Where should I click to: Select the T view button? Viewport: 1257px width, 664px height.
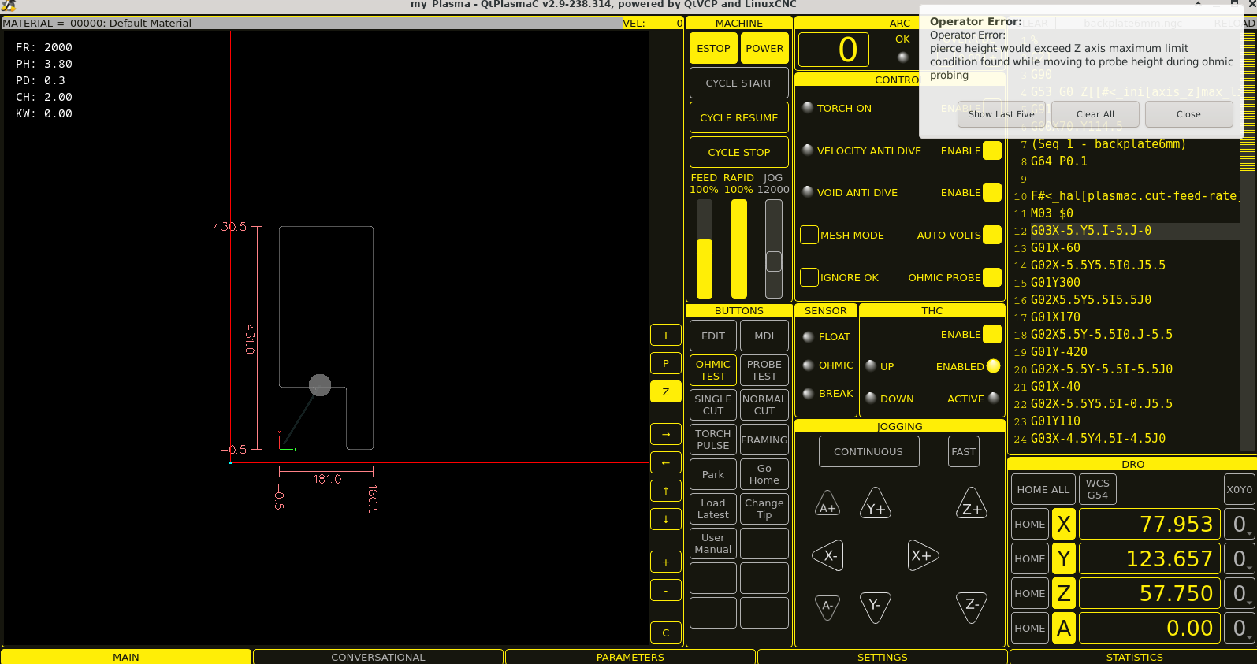[x=666, y=335]
